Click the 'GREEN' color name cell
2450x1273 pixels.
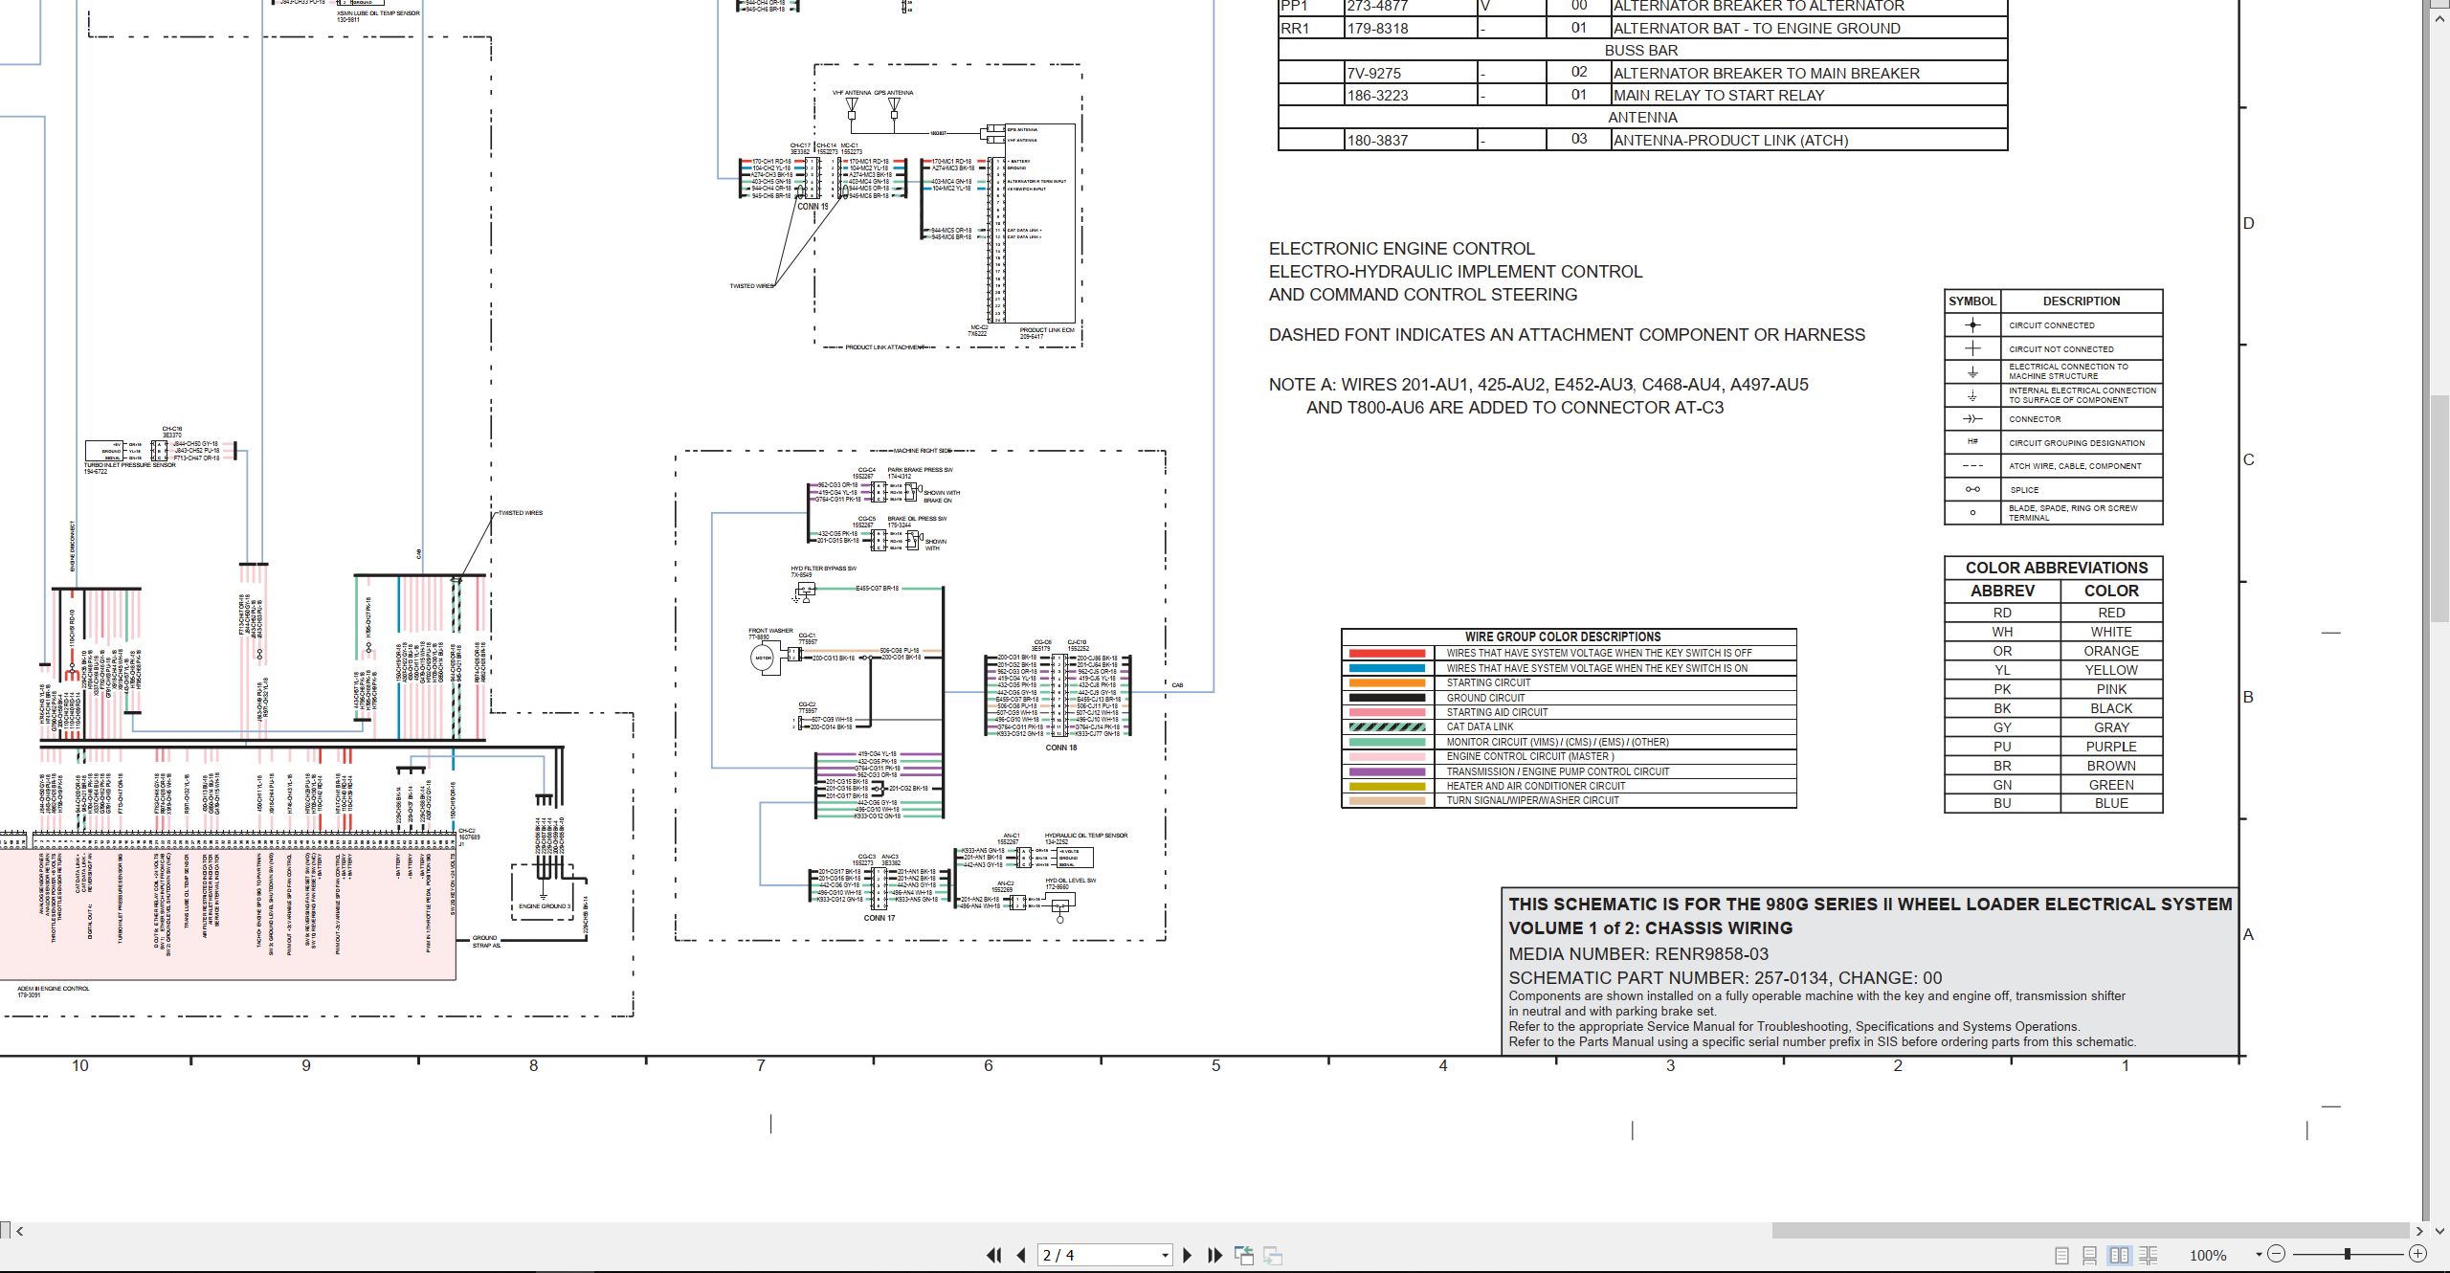[2111, 785]
